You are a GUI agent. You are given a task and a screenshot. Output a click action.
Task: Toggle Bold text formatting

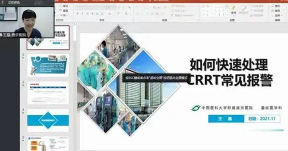(77, 14)
